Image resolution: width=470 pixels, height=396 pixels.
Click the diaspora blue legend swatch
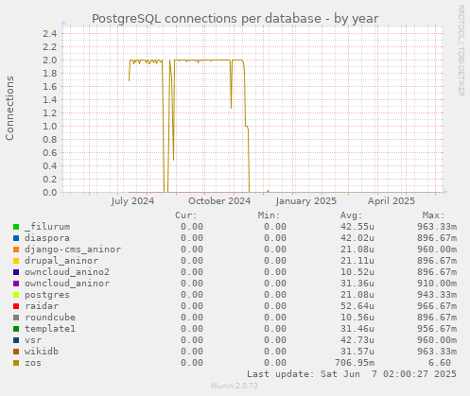pos(16,238)
